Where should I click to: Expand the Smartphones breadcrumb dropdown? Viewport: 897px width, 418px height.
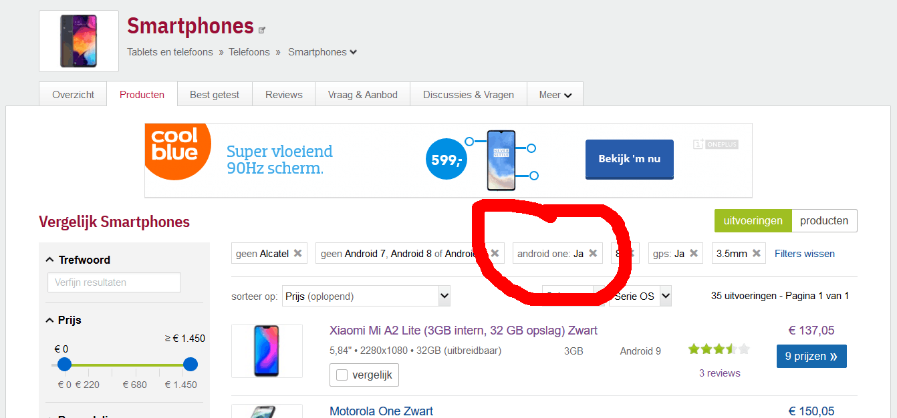[354, 52]
